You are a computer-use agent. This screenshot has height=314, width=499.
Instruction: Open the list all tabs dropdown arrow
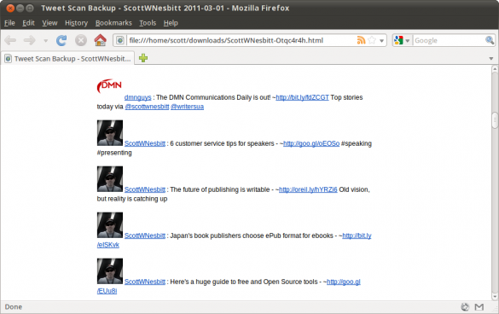pyautogui.click(x=491, y=59)
